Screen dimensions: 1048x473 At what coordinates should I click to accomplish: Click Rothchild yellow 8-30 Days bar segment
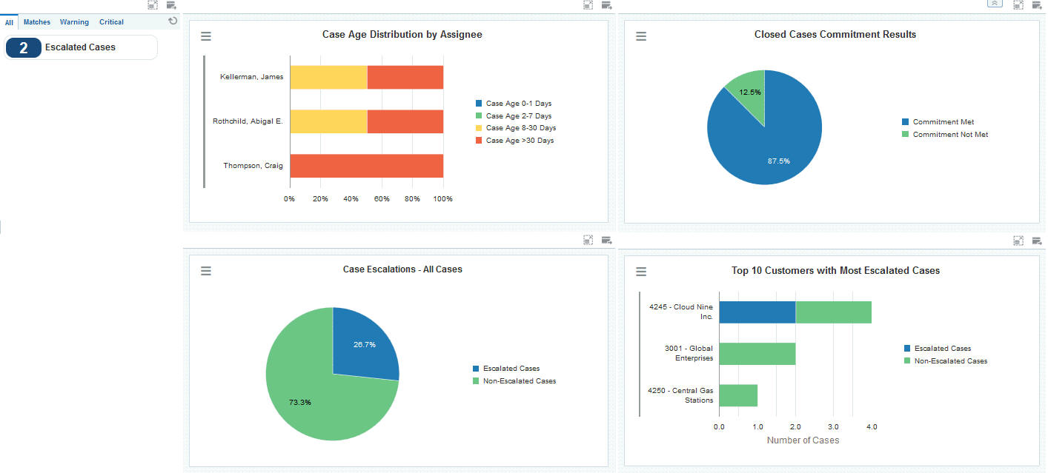tap(328, 121)
